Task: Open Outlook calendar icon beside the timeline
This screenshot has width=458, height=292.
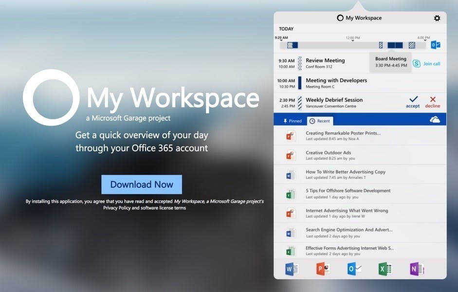Action: 436,44
